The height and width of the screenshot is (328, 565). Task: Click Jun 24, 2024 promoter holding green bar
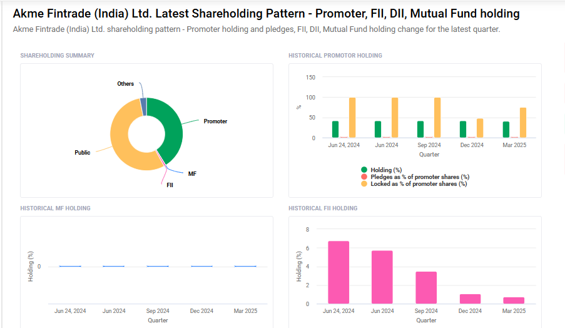point(335,130)
